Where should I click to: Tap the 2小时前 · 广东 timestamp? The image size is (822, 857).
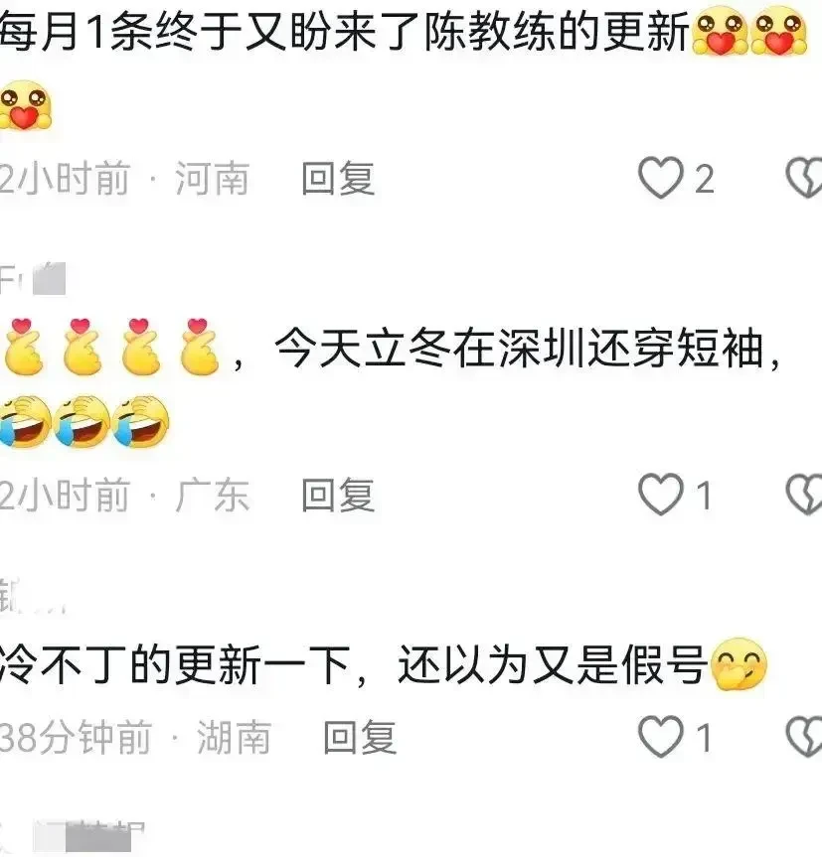pyautogui.click(x=124, y=496)
